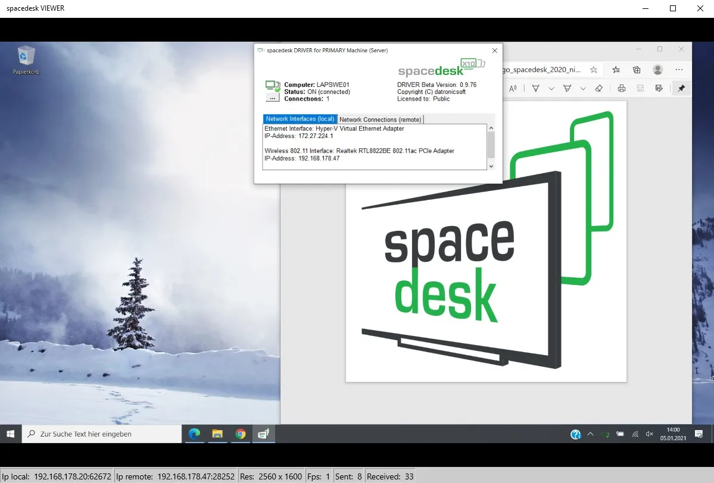The width and height of the screenshot is (714, 483).
Task: Open the Print icon in the PDF toolbar
Action: coord(622,88)
